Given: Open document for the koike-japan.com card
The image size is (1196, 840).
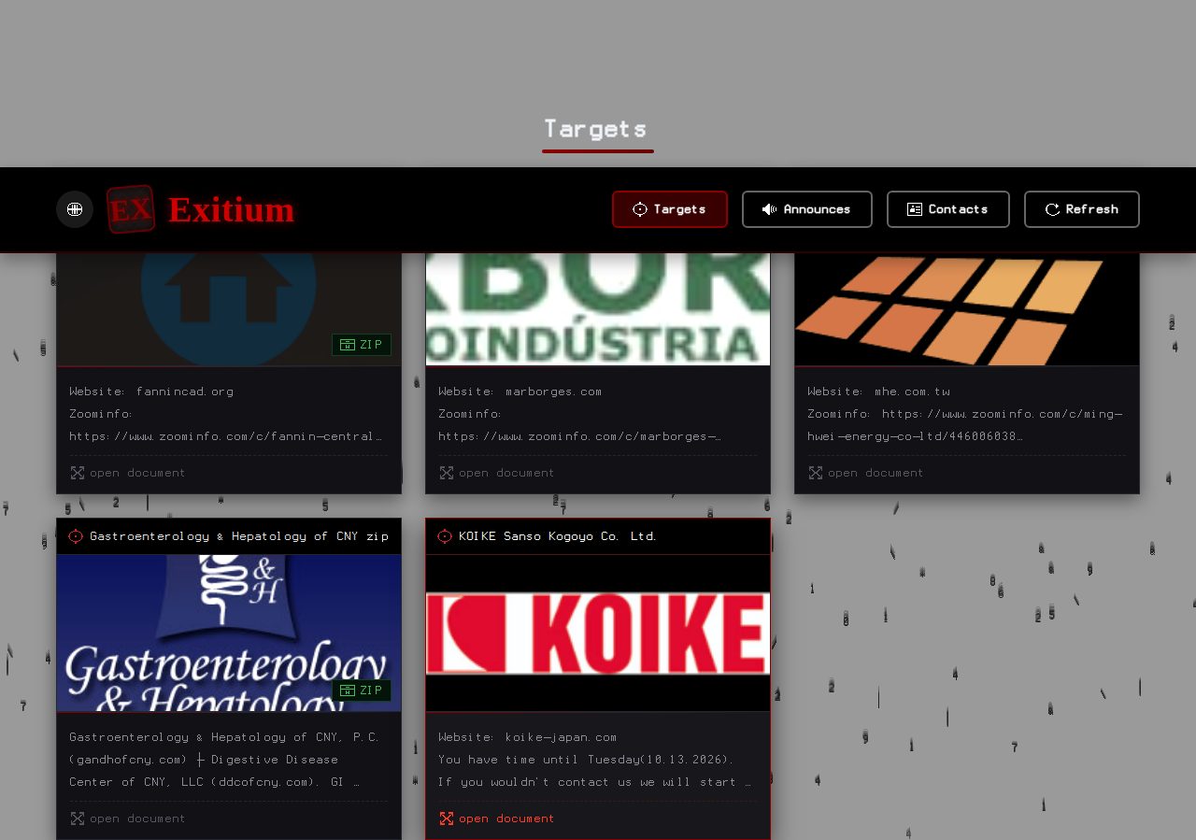Looking at the screenshot, I should (x=497, y=819).
